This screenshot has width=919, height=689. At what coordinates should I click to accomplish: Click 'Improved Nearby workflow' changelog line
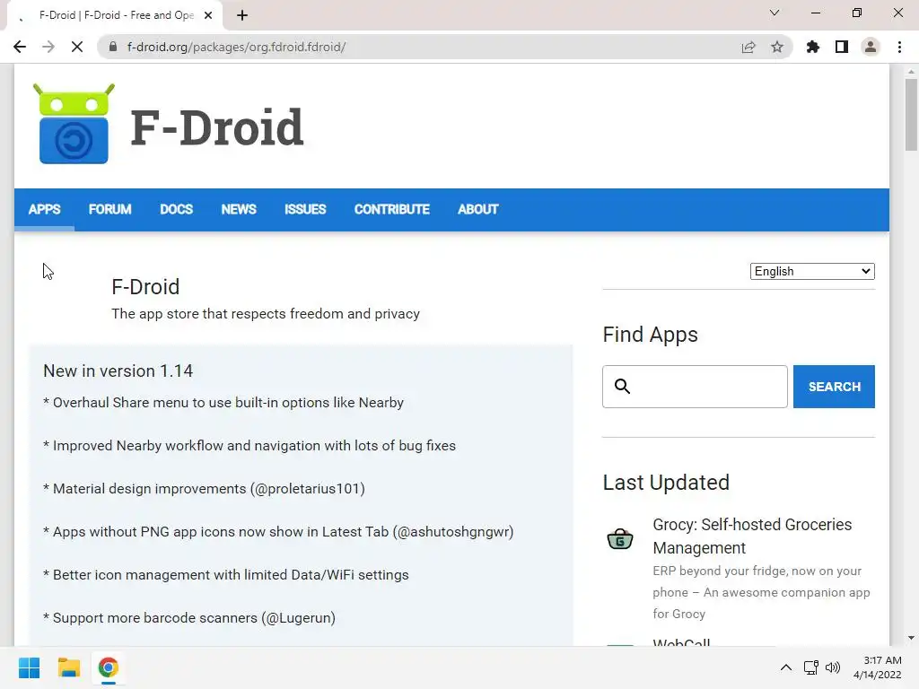[x=249, y=445]
